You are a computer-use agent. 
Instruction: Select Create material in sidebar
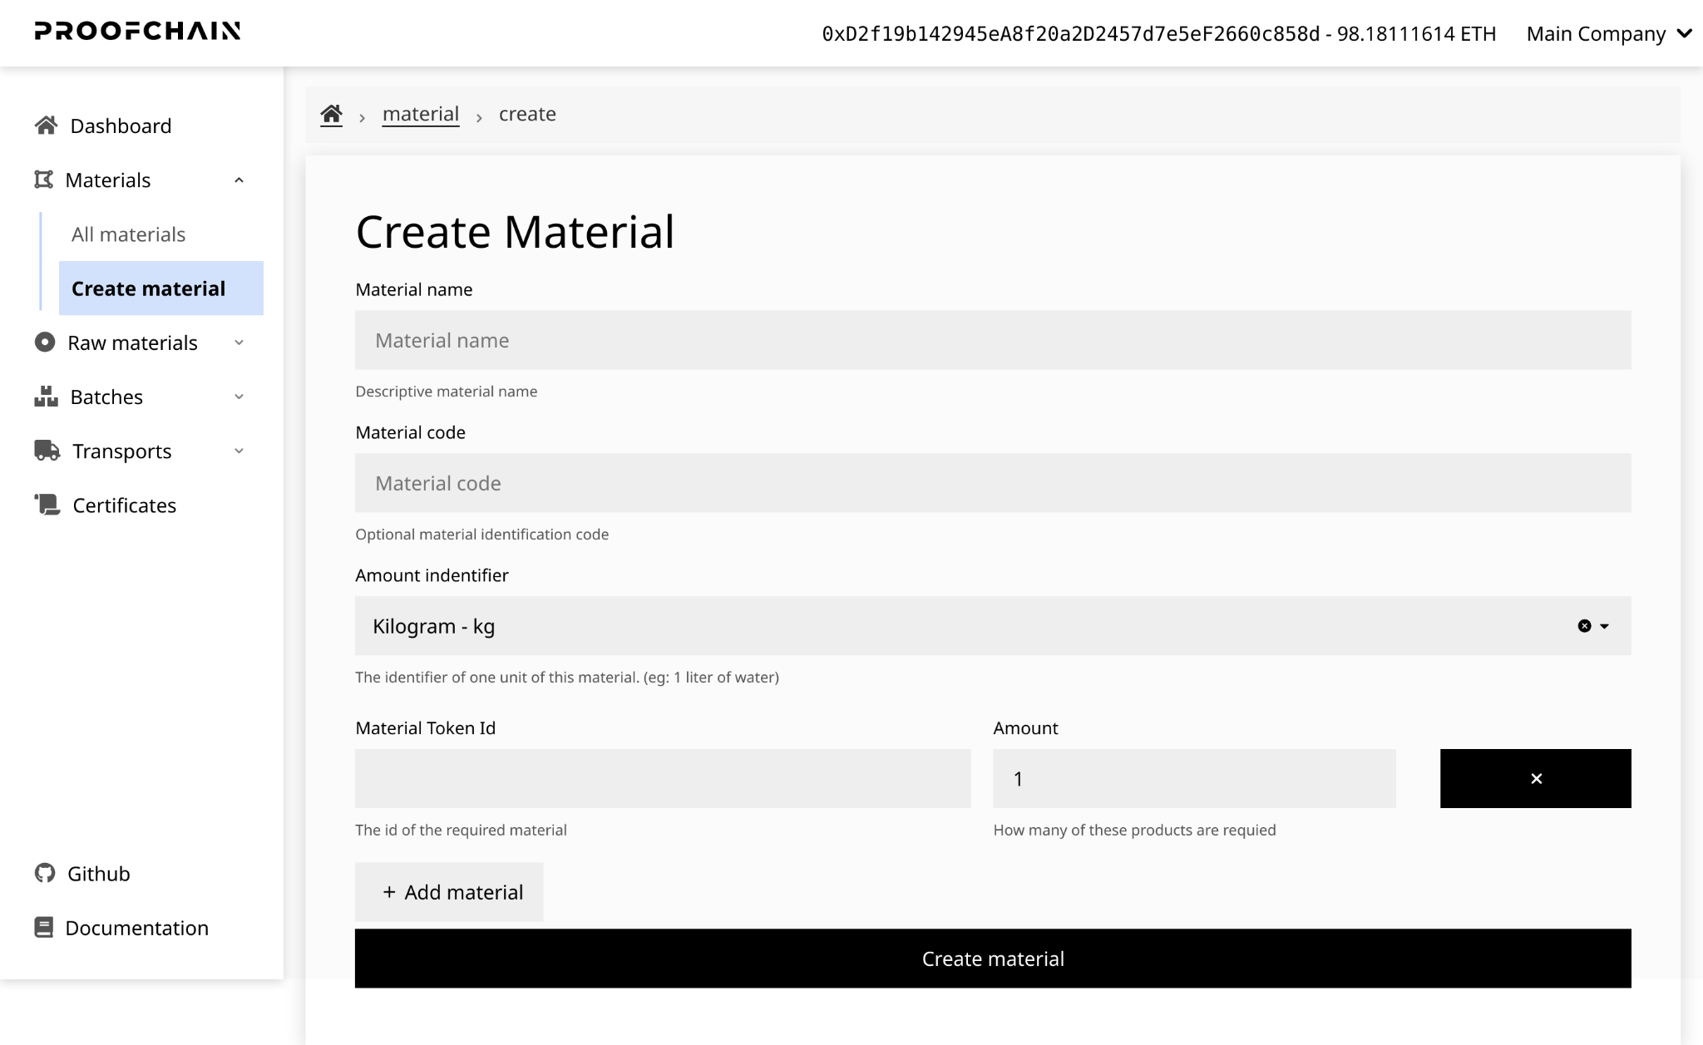[161, 288]
